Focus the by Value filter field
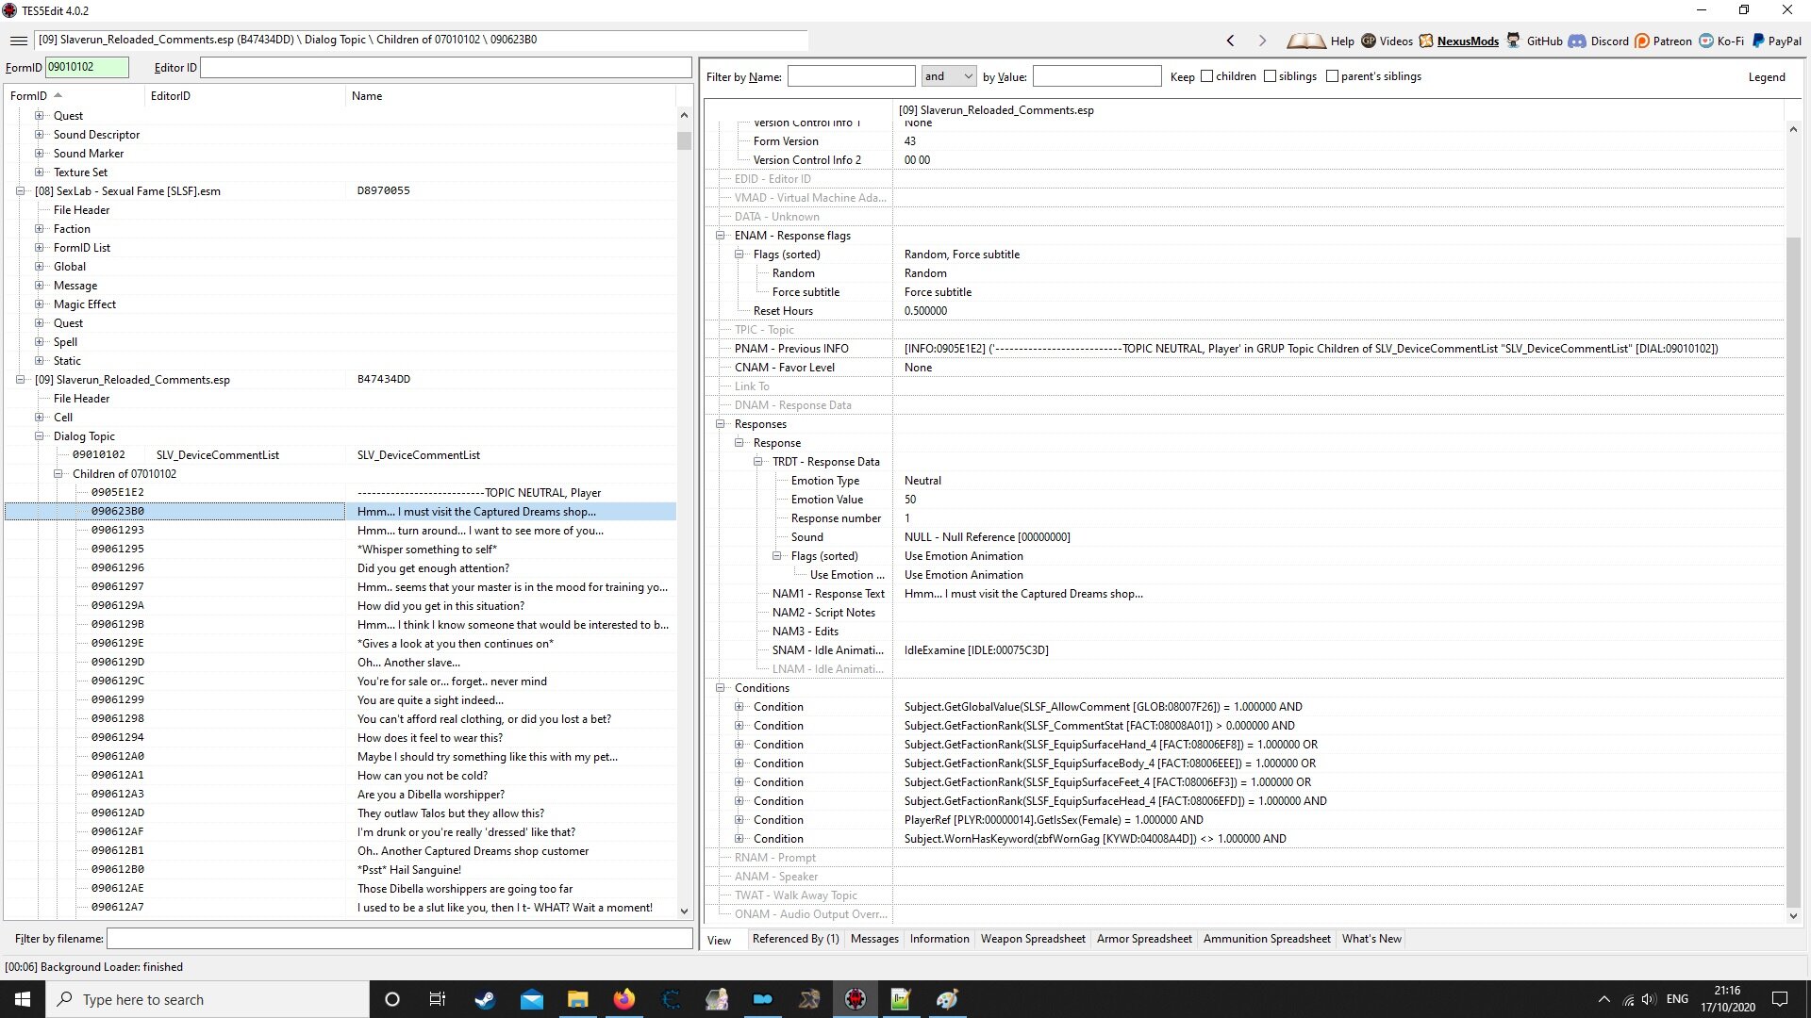1811x1018 pixels. [x=1097, y=76]
